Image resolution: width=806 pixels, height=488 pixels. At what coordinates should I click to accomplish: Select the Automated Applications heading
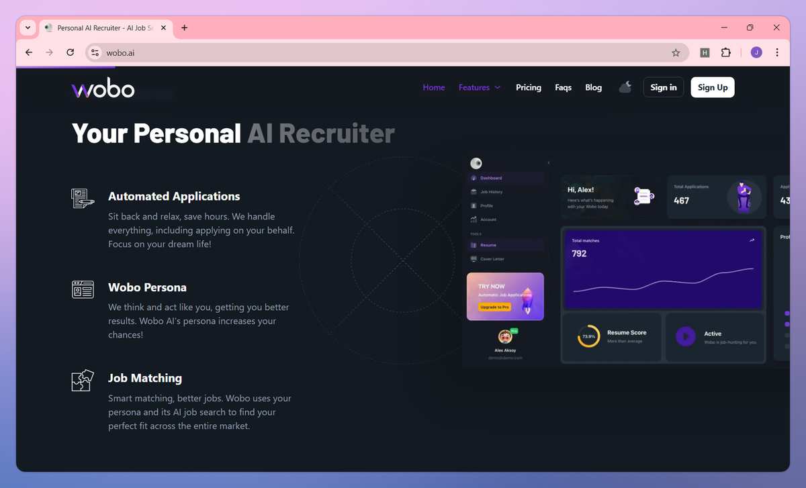click(174, 196)
